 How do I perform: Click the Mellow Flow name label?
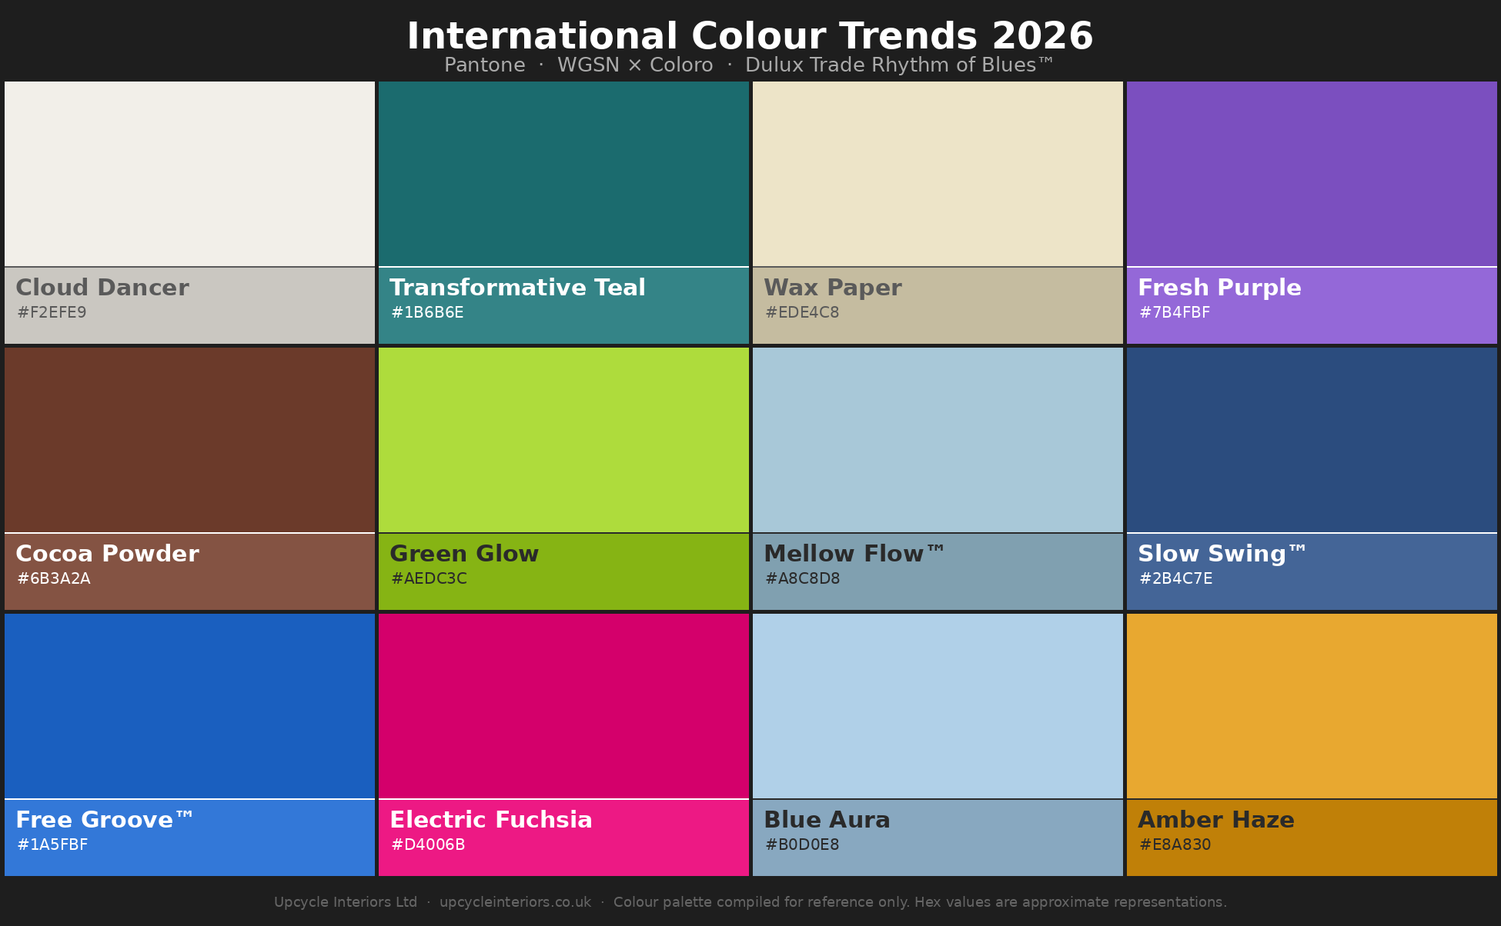tap(854, 554)
